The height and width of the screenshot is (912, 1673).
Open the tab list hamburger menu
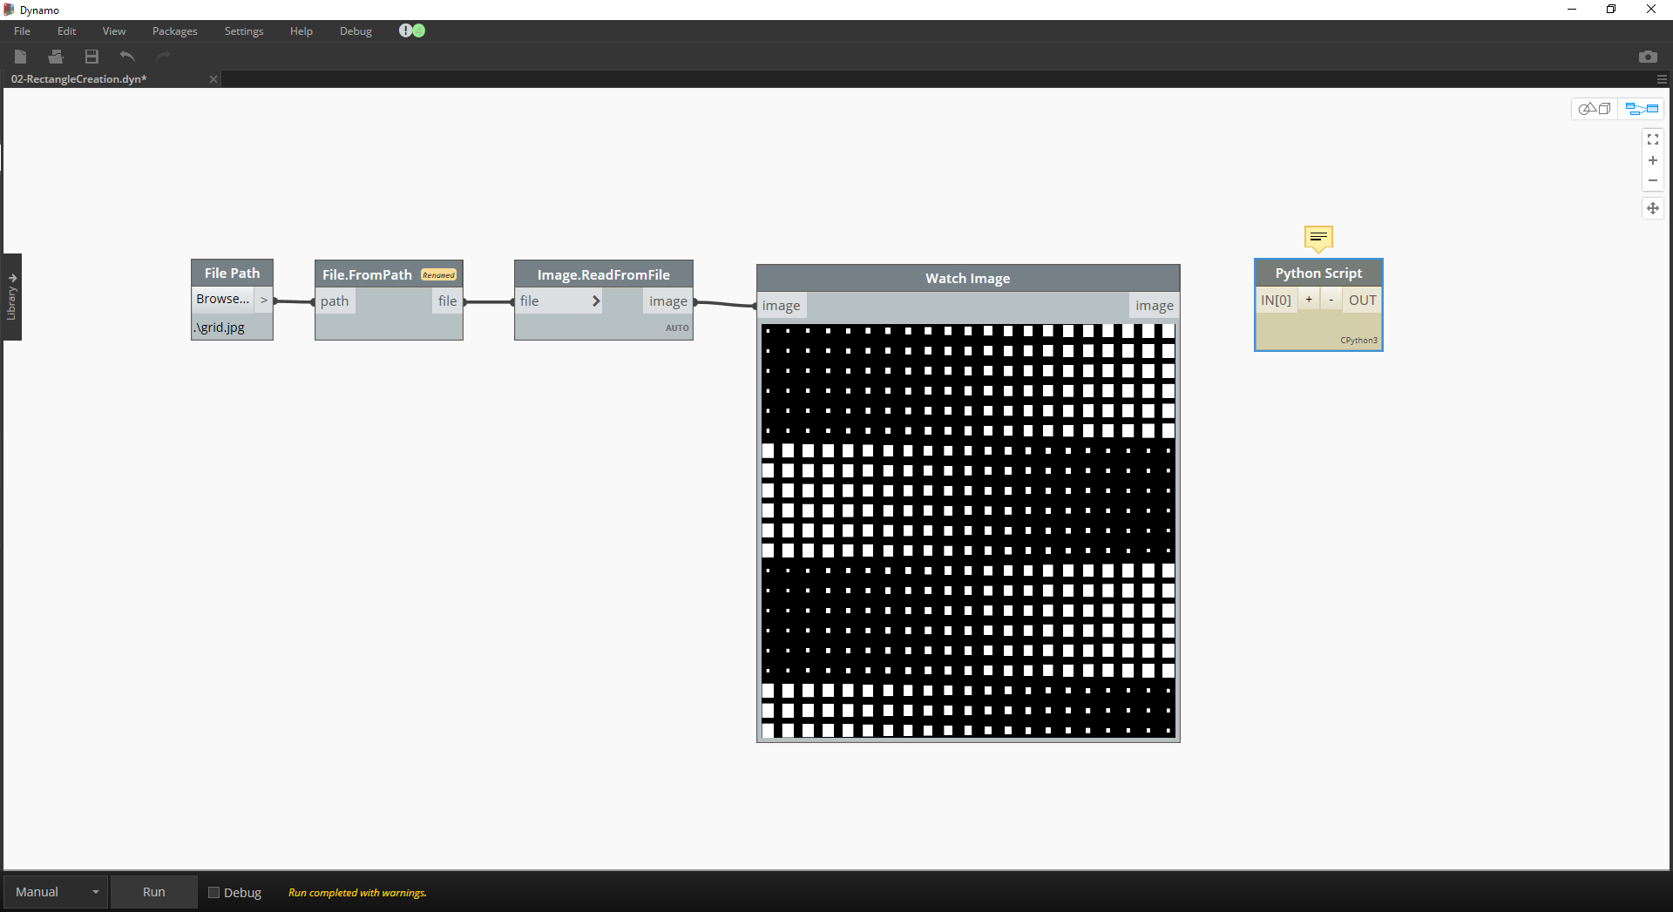1662,79
